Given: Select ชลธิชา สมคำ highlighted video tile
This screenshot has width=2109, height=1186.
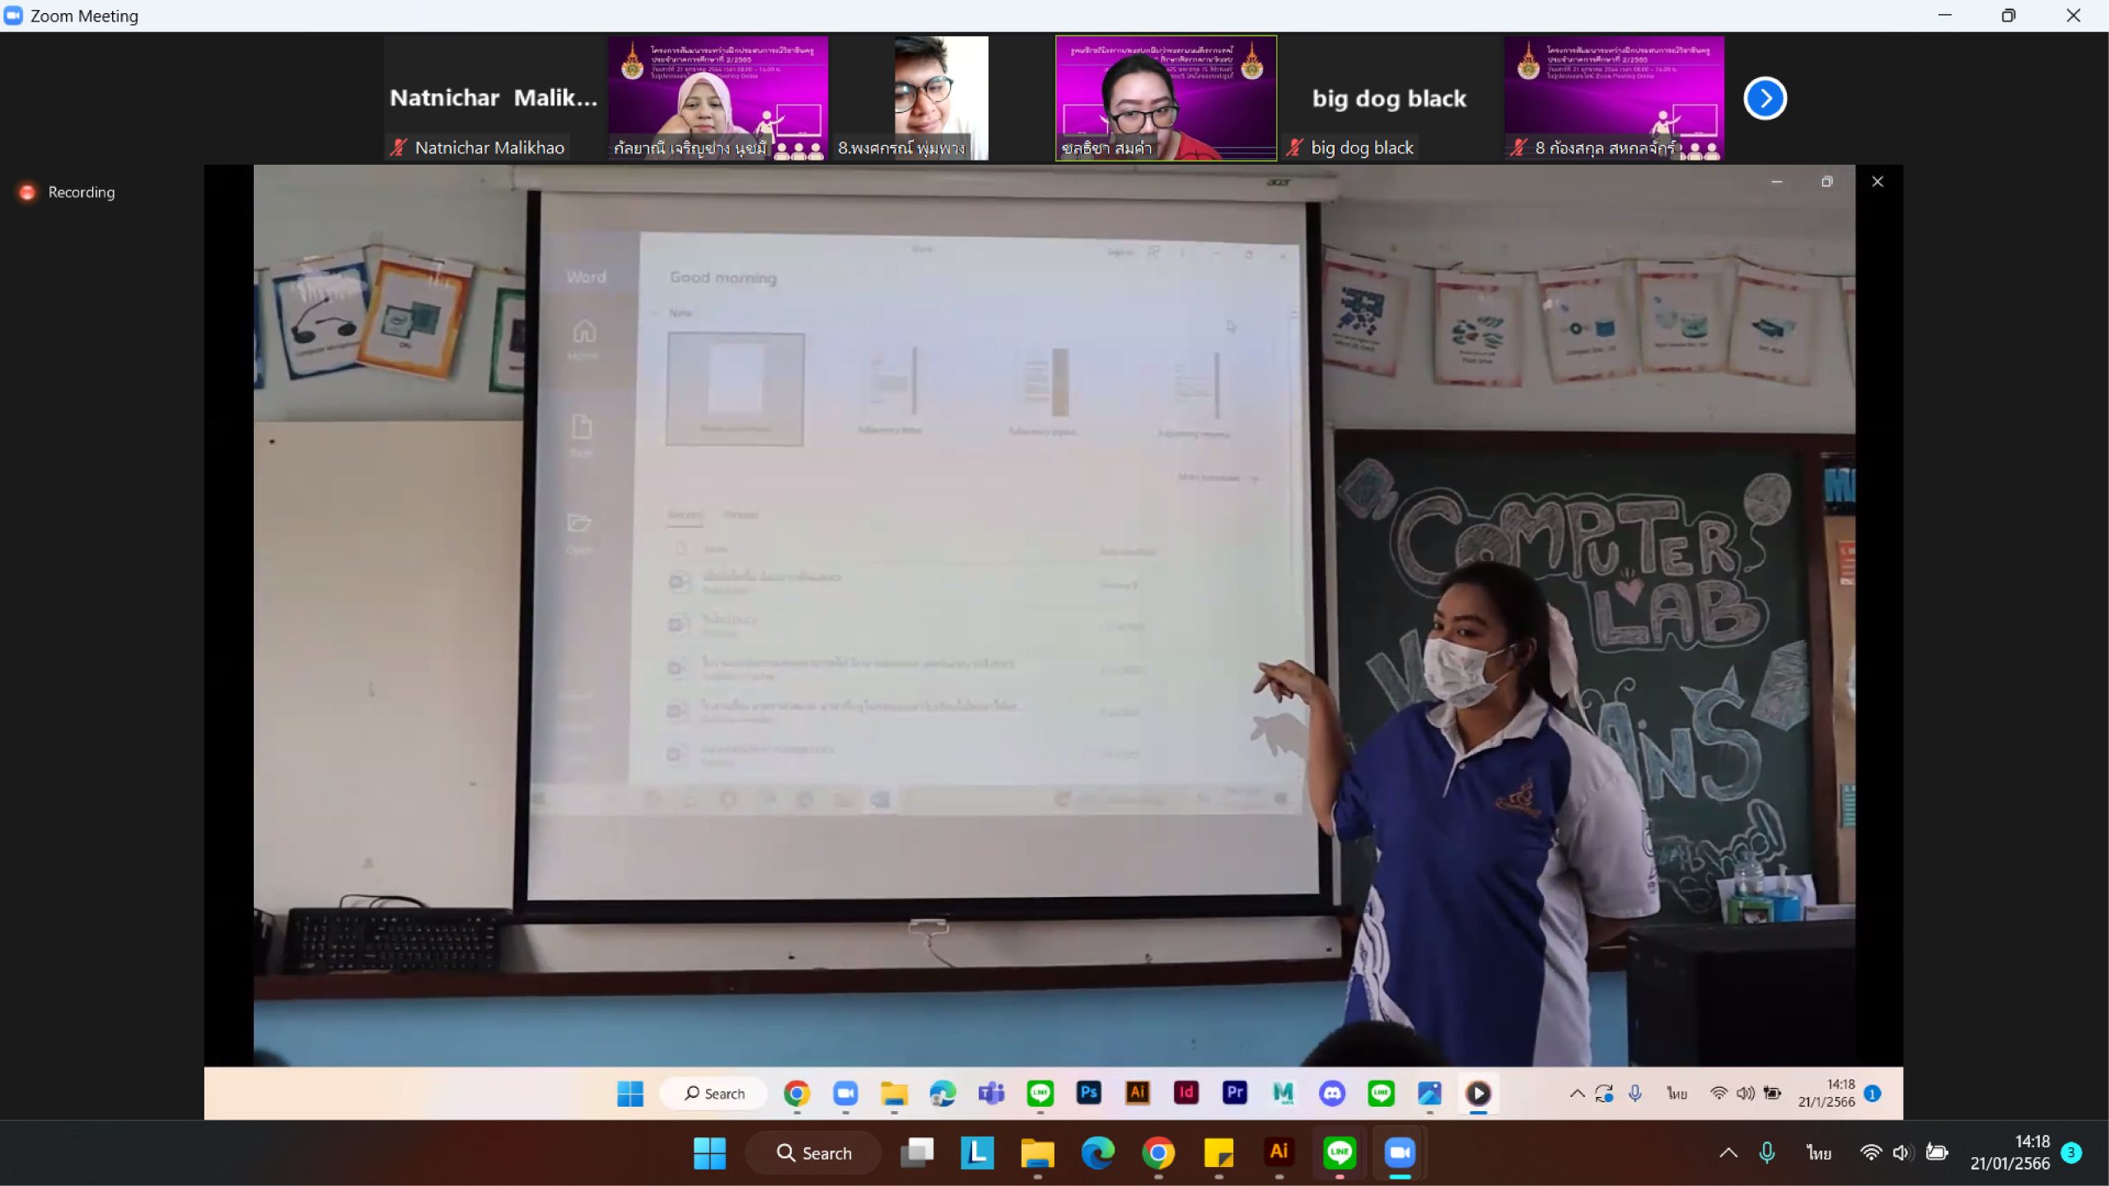Looking at the screenshot, I should coord(1166,98).
